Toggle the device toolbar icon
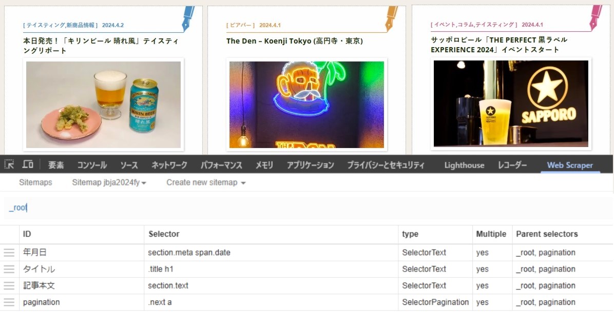This screenshot has width=614, height=312. [28, 164]
